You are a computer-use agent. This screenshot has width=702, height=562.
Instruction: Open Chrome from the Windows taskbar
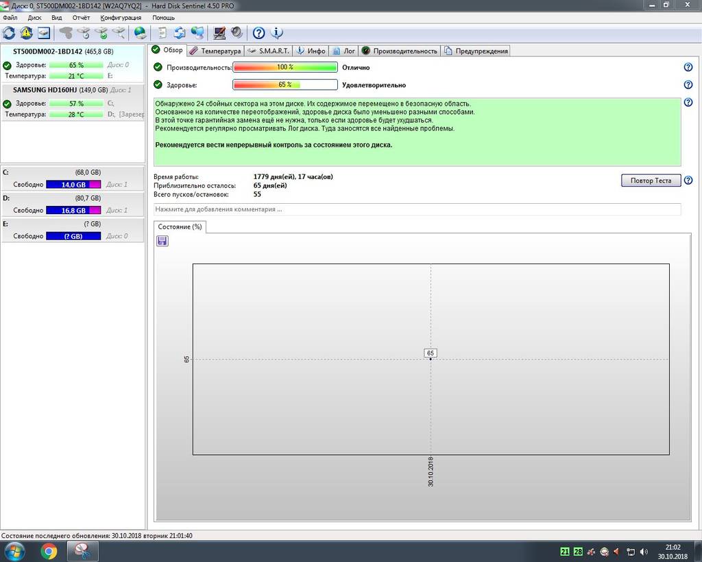49,550
